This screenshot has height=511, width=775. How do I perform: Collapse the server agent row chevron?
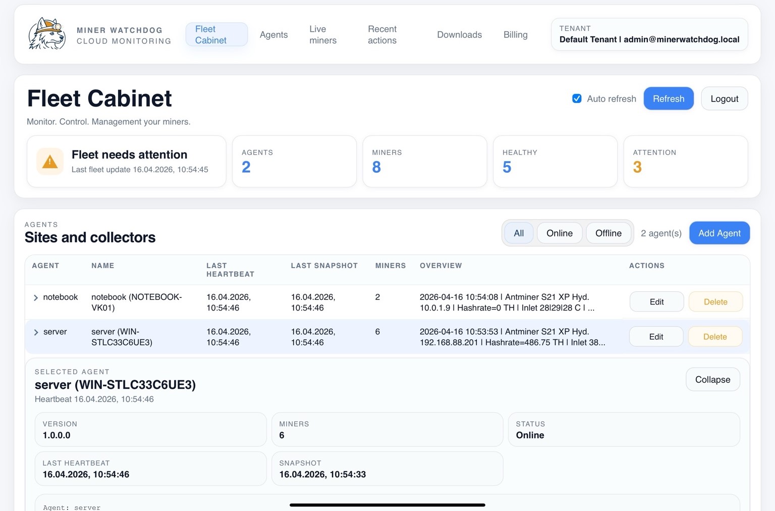pos(36,332)
